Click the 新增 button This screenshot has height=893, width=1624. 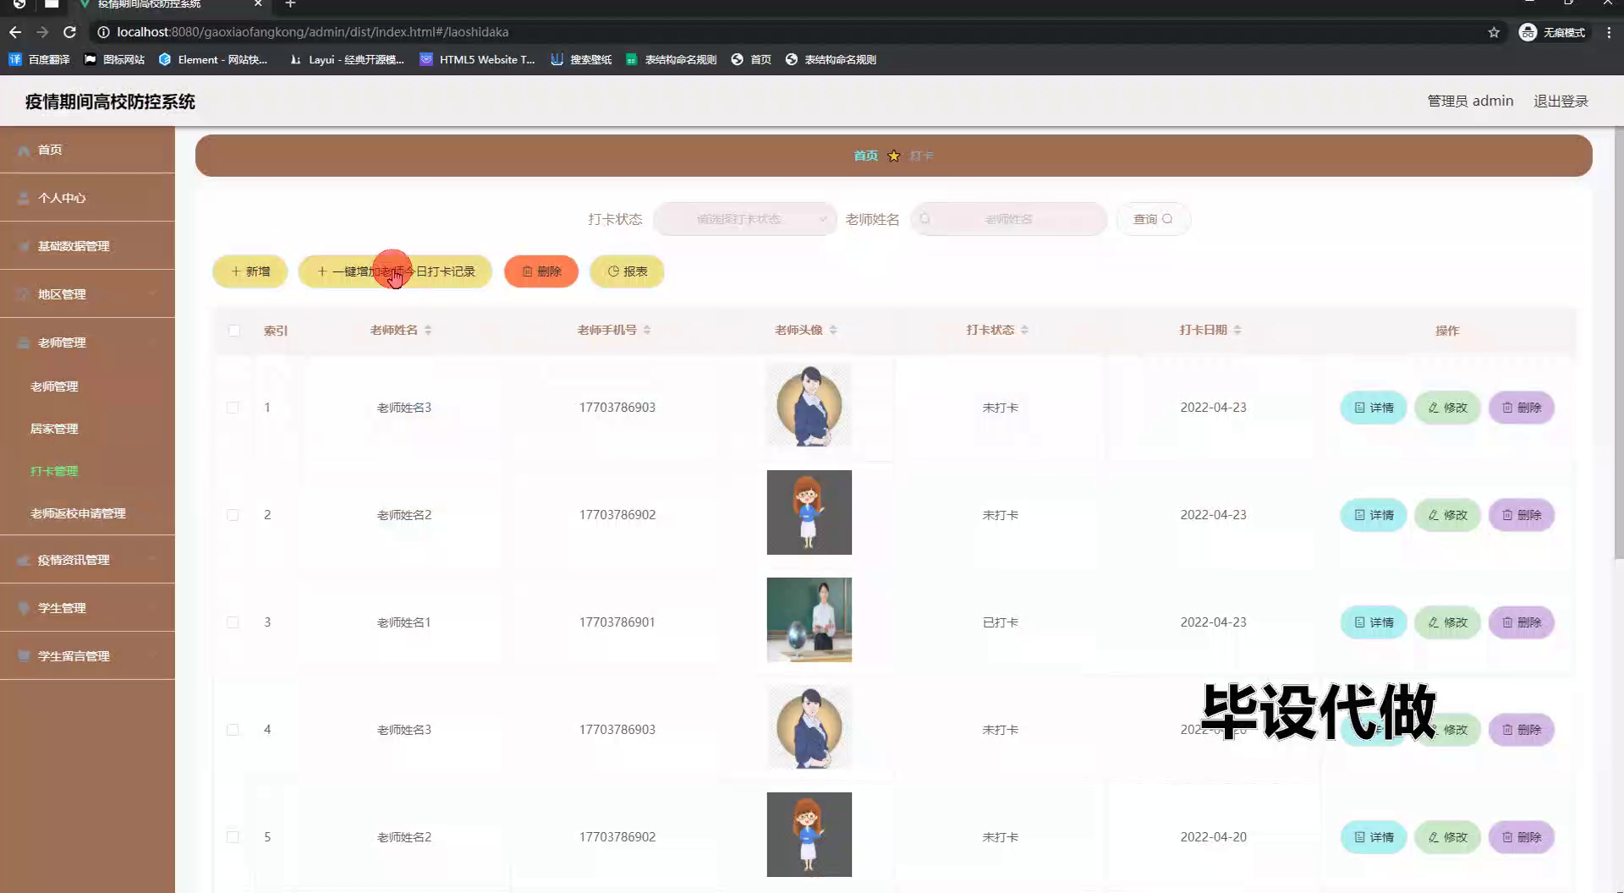[250, 271]
